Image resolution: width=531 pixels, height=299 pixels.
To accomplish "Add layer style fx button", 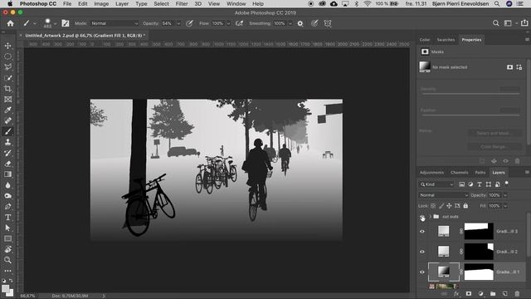I will pos(456,293).
